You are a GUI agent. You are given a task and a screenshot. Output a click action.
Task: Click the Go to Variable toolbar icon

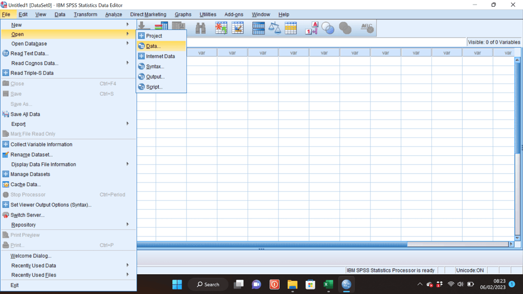tap(161, 26)
